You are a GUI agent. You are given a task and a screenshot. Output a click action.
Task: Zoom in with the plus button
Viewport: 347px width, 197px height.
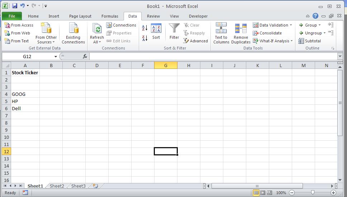coord(333,193)
